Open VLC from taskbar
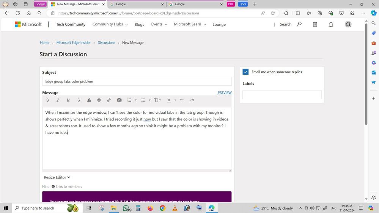The width and height of the screenshot is (379, 213). [175, 208]
